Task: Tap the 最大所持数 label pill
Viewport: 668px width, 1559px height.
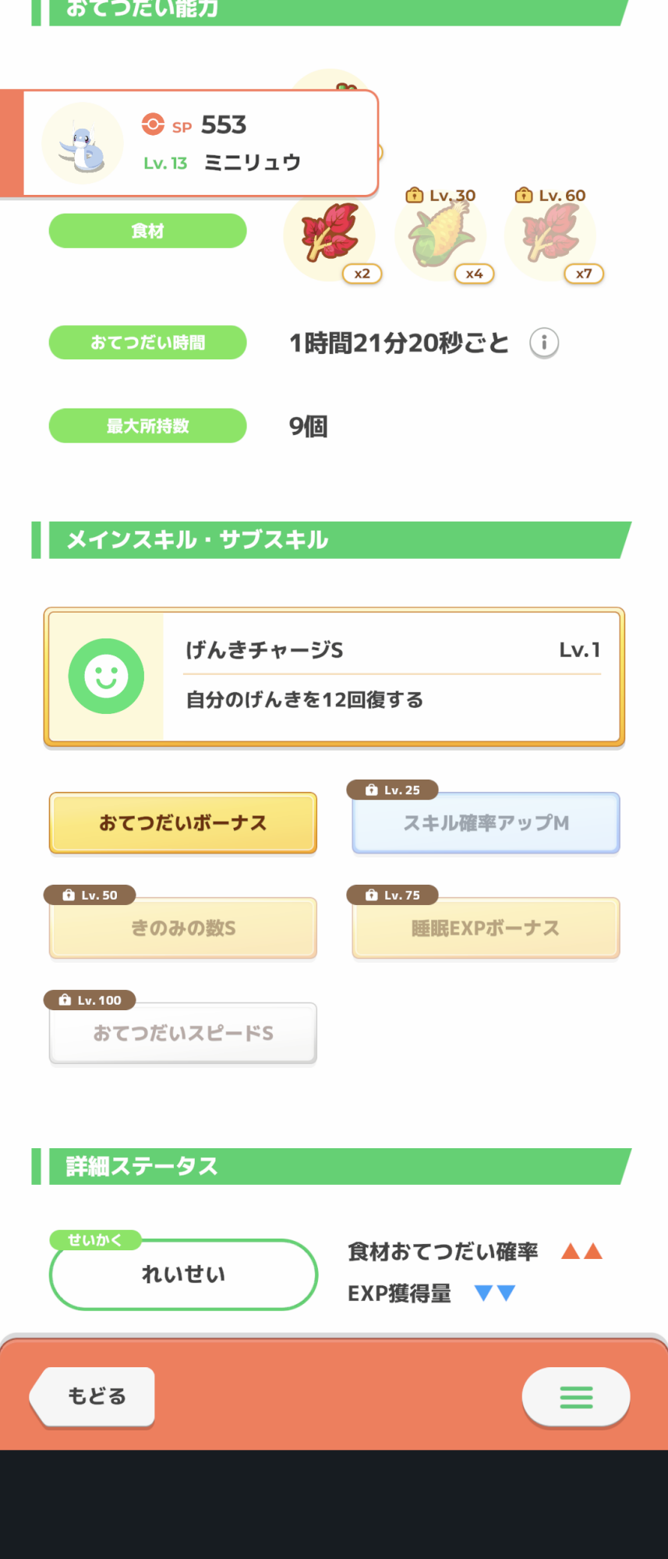Action: pyautogui.click(x=148, y=426)
